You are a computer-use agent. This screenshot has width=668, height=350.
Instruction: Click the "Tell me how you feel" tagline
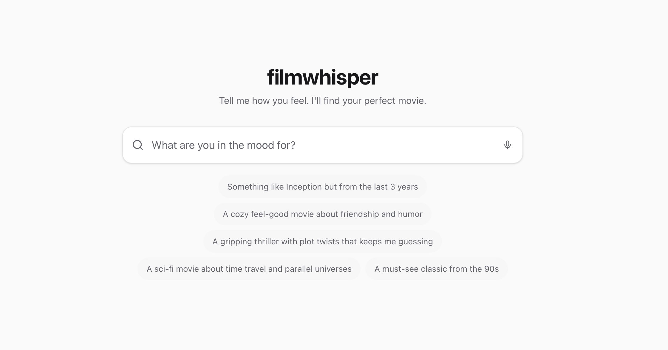[322, 101]
